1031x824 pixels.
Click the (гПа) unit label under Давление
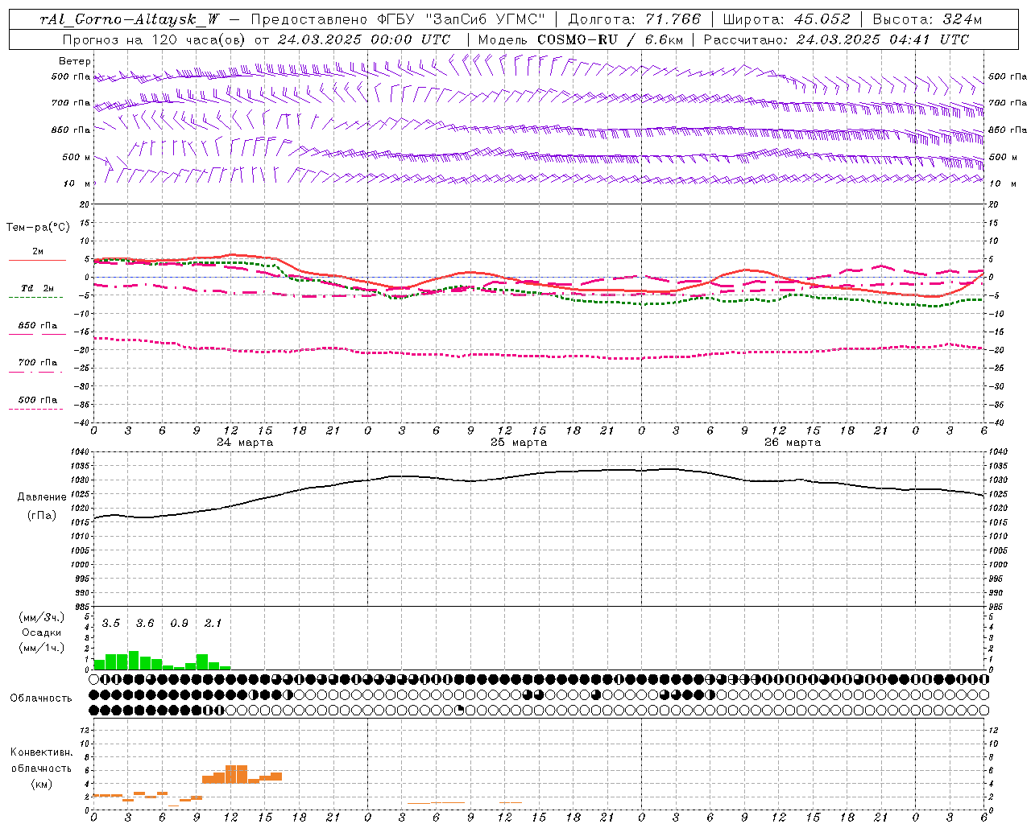click(42, 516)
